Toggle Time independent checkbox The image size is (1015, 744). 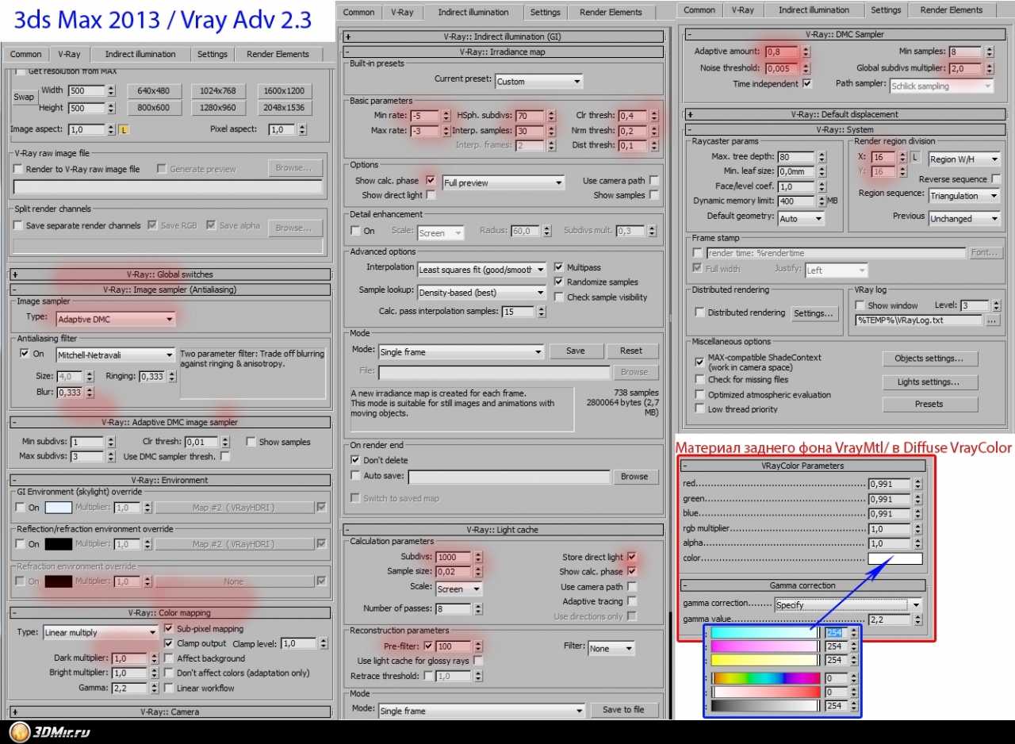[807, 84]
